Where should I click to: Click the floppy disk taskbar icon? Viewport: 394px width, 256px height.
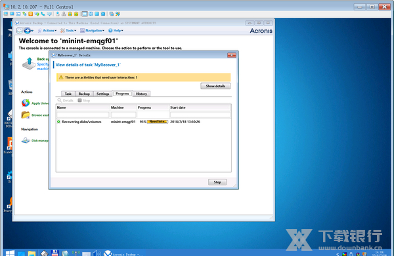tap(55, 253)
